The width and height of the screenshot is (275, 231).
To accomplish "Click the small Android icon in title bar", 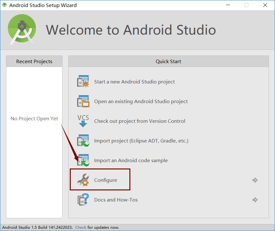I will [4, 5].
